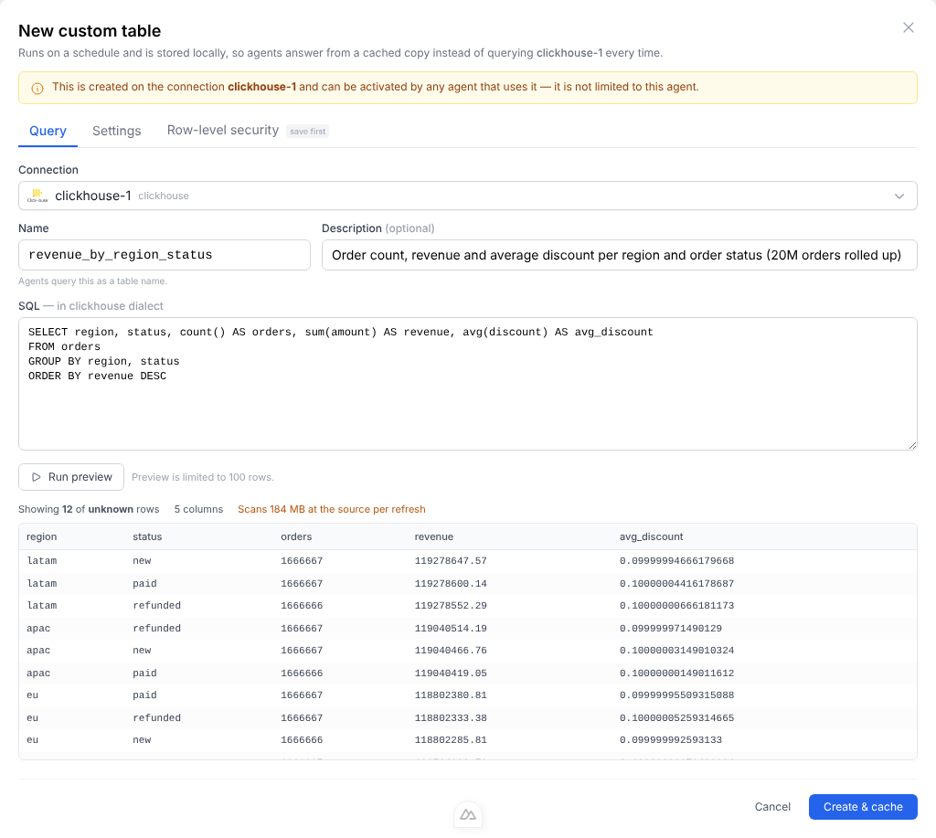Click revenue cell 118802380.81

click(451, 695)
